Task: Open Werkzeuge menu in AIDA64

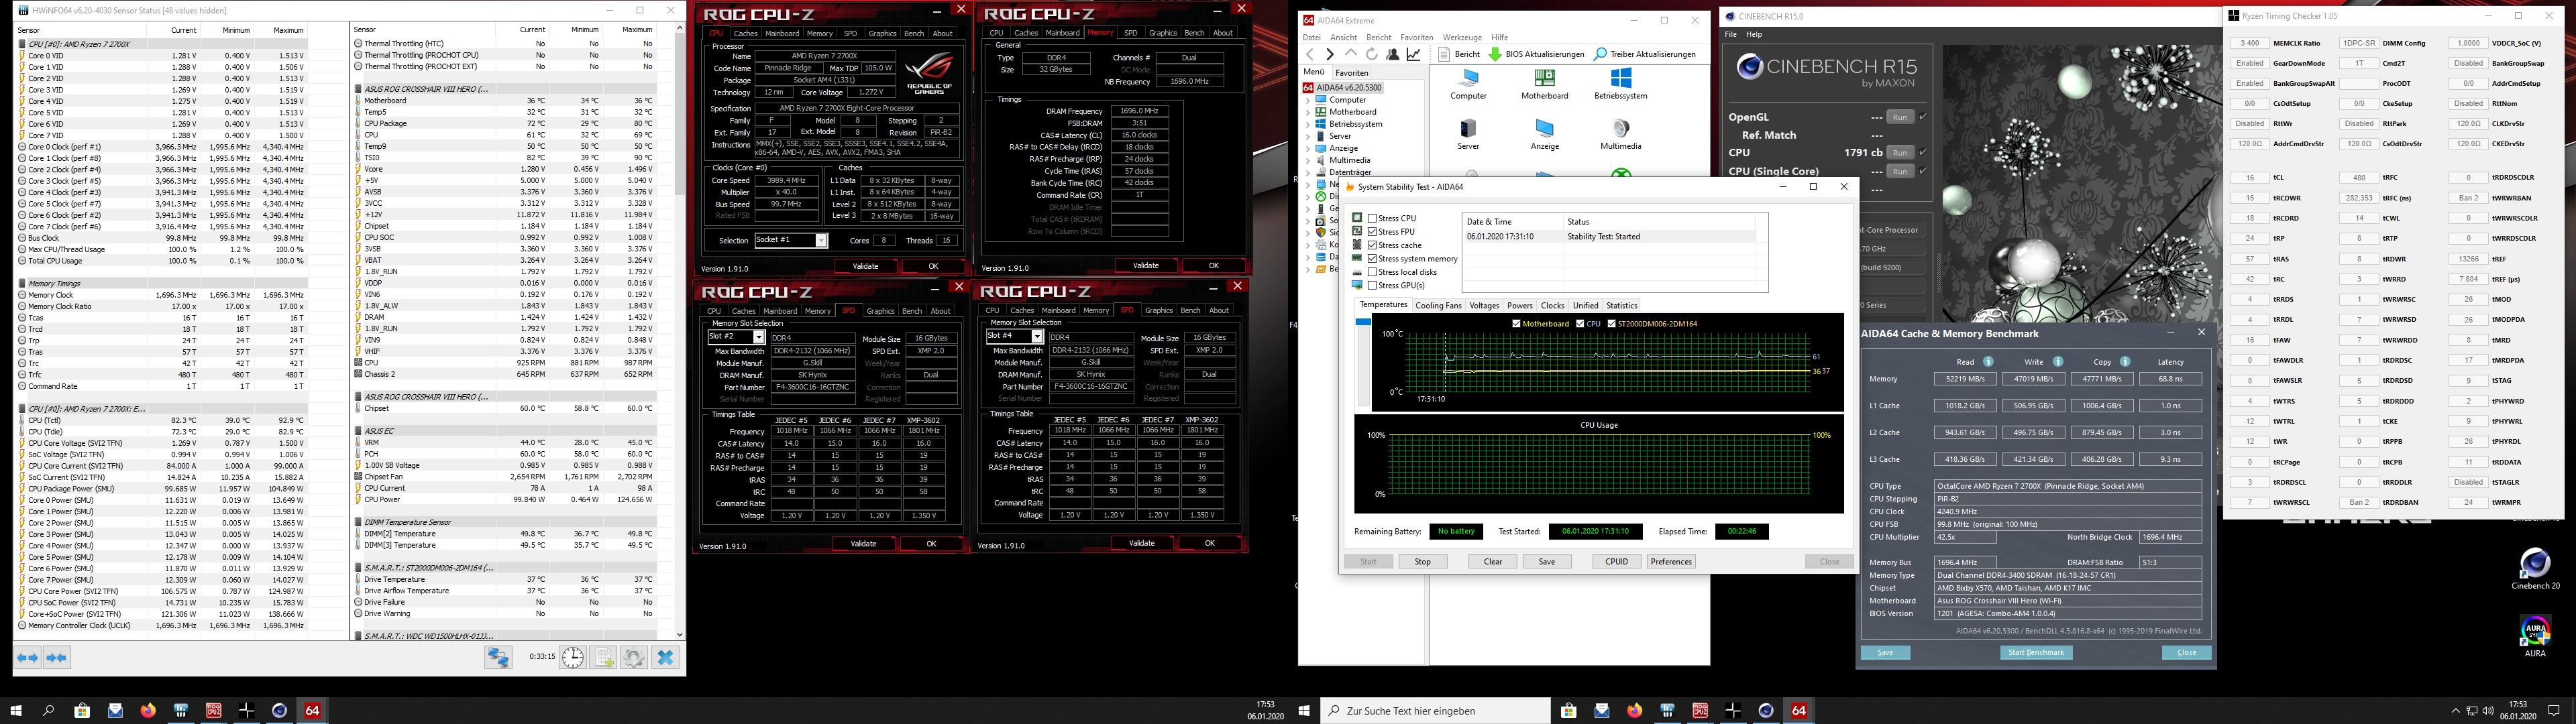Action: point(1462,37)
